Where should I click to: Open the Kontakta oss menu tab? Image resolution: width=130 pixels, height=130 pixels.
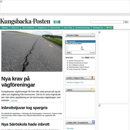tap(98, 28)
